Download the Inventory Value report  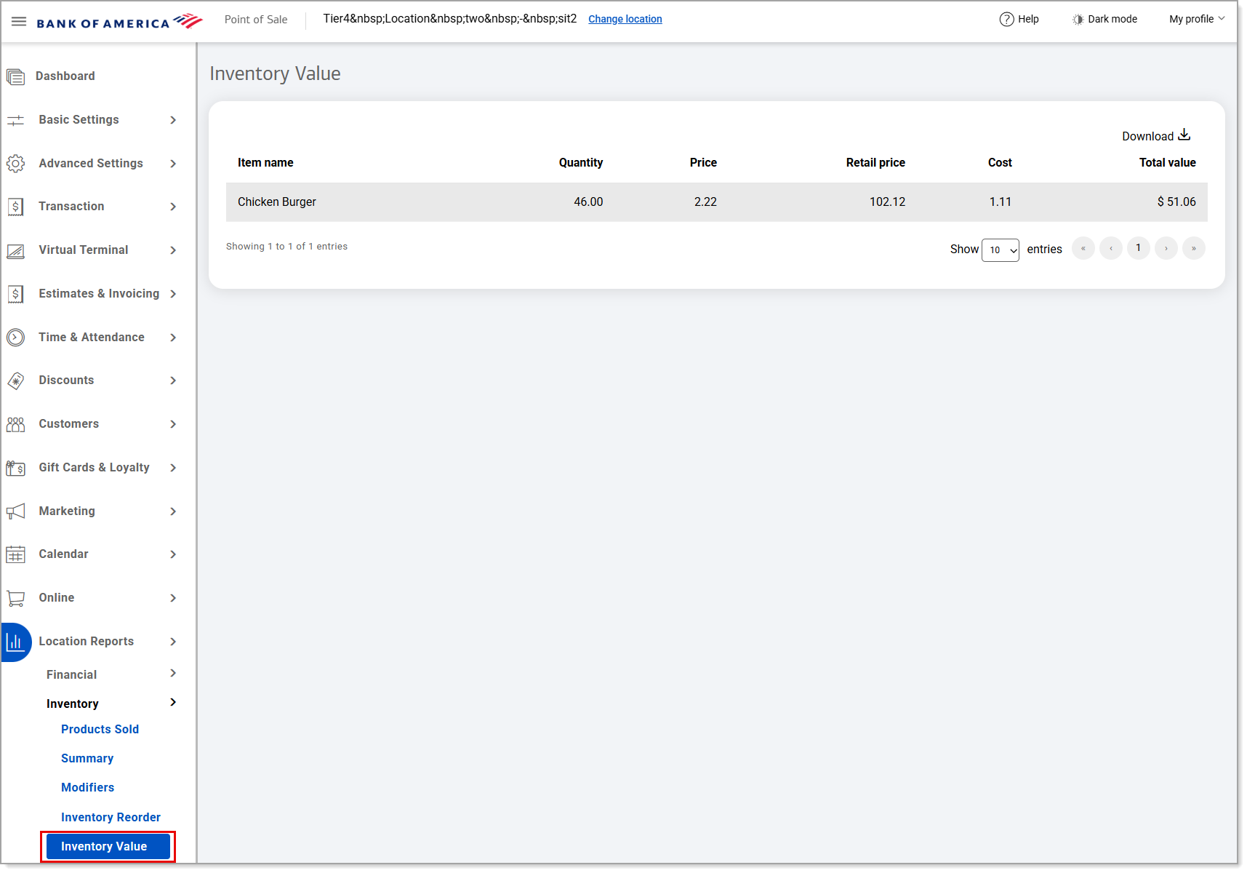pyautogui.click(x=1155, y=136)
